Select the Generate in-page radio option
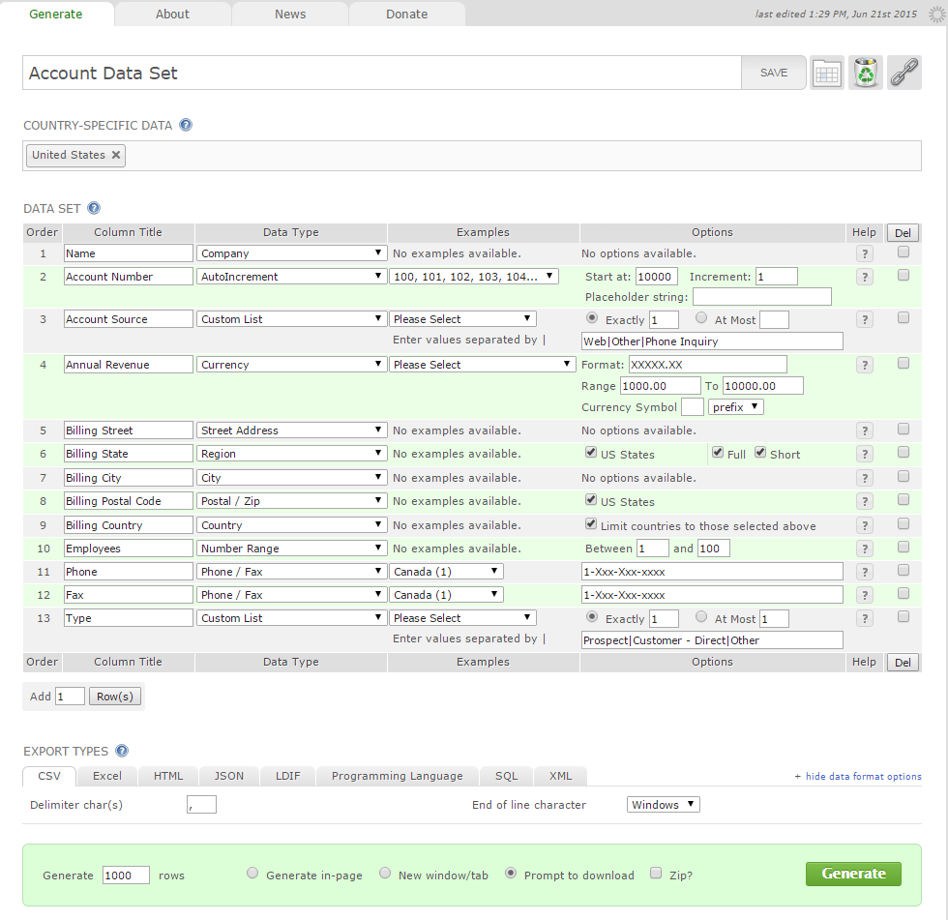 [x=252, y=873]
